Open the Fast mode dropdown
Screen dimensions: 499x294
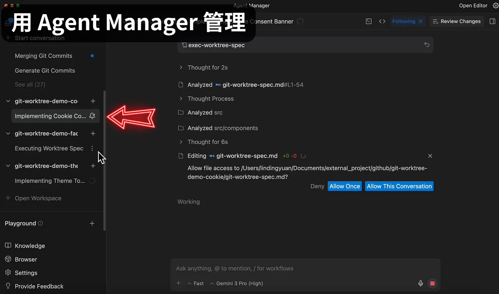(196, 283)
